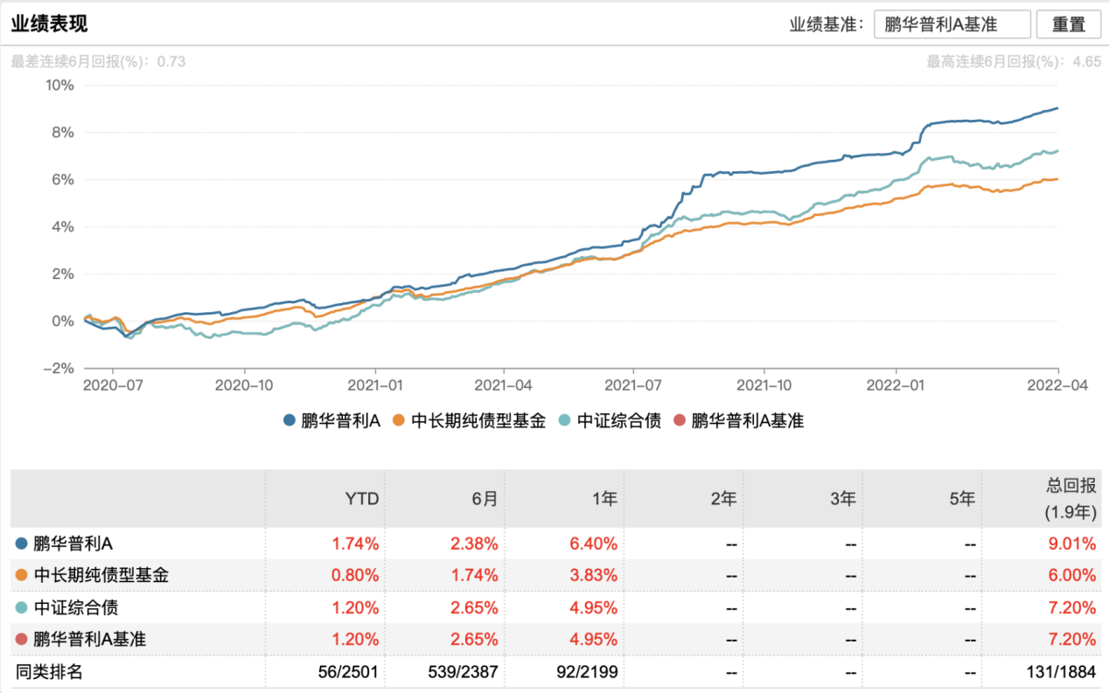Click the red dot beside 鹏华普利A基准 table row
The width and height of the screenshot is (1109, 693).
22,640
